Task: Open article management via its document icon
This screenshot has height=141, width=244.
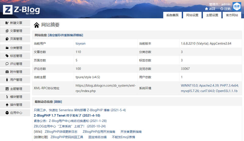Action: point(7,31)
